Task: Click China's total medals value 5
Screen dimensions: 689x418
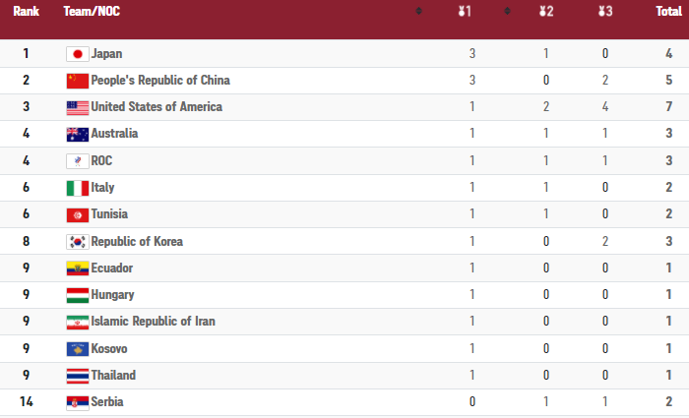Action: [x=668, y=80]
